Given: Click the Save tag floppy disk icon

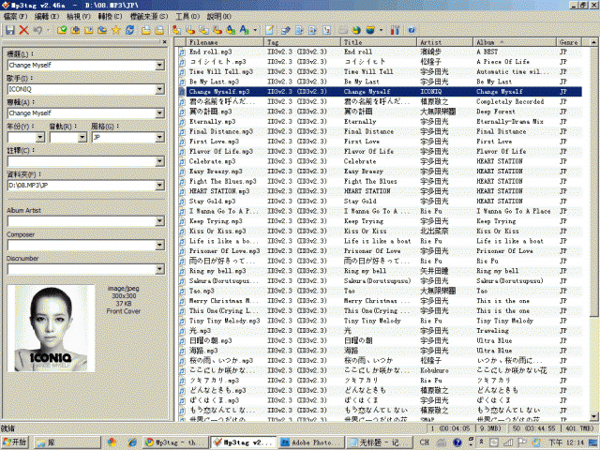Looking at the screenshot, I should pyautogui.click(x=10, y=30).
